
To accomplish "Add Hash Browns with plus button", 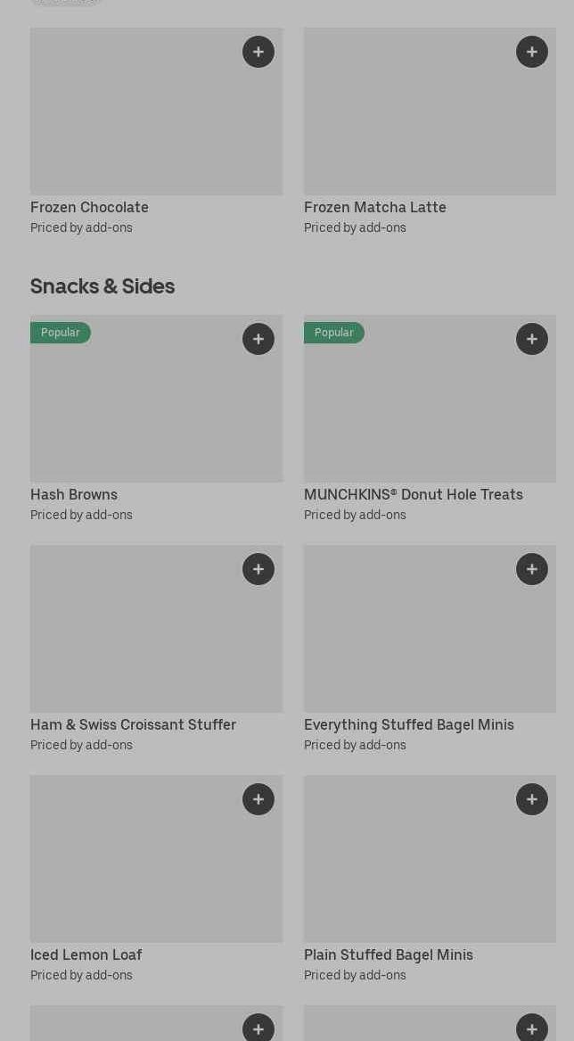I will [x=258, y=339].
